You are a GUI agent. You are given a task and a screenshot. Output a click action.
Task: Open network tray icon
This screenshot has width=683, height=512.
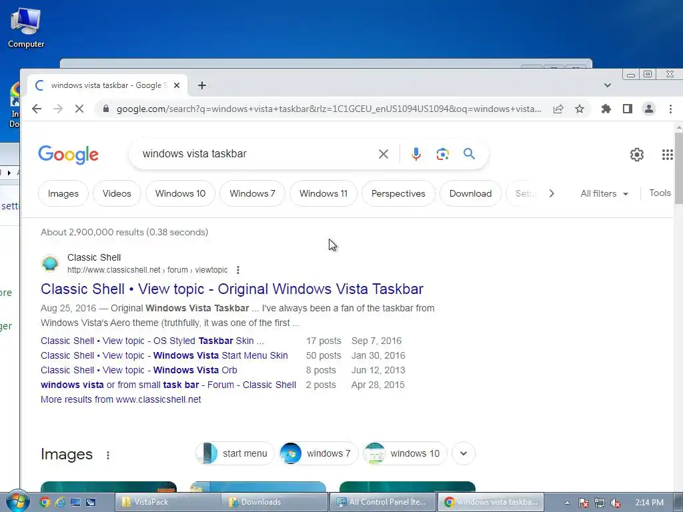[x=600, y=503]
